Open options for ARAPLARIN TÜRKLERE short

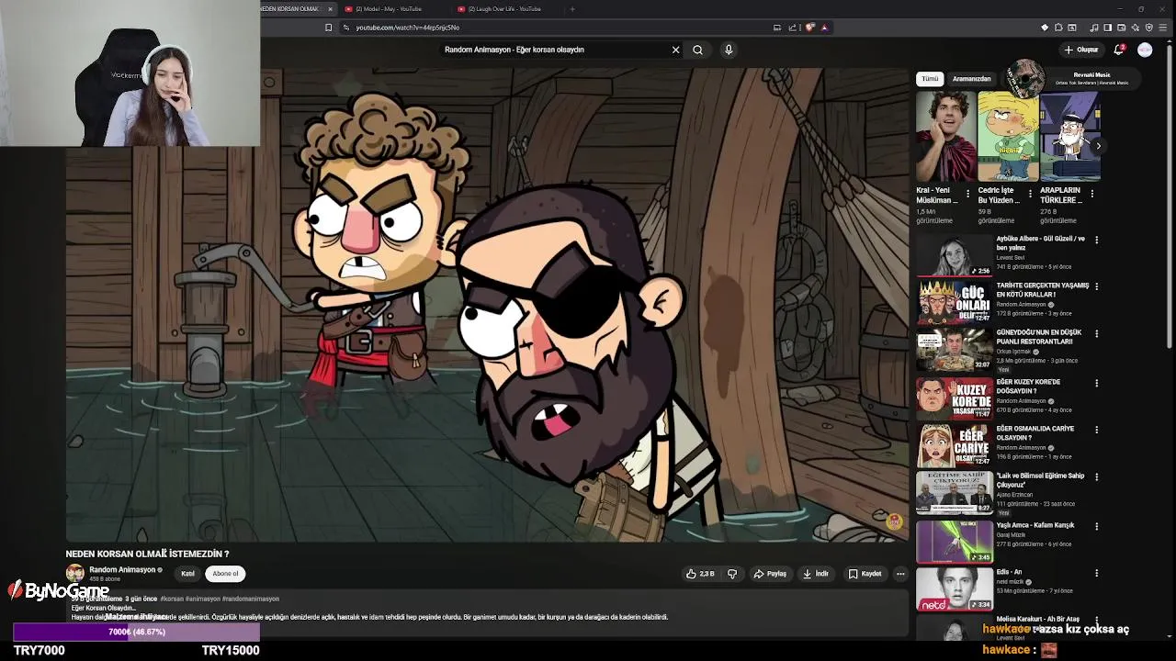1091,194
